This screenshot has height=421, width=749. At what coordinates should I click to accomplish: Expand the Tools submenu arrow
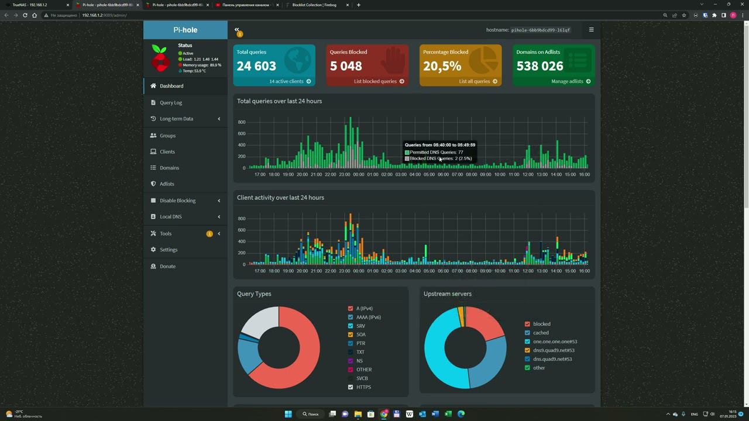point(219,234)
